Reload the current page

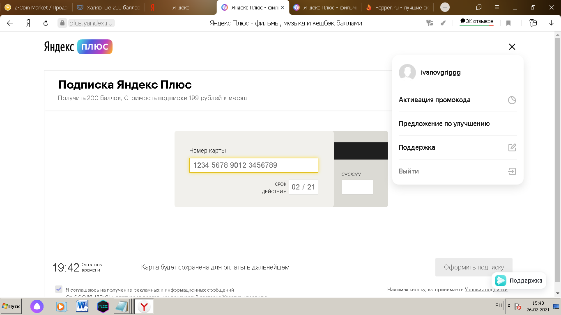tap(46, 23)
